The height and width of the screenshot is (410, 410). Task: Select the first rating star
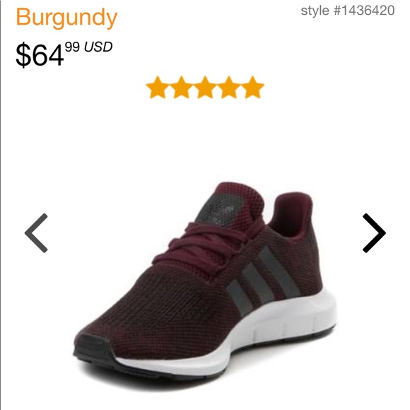pyautogui.click(x=157, y=88)
